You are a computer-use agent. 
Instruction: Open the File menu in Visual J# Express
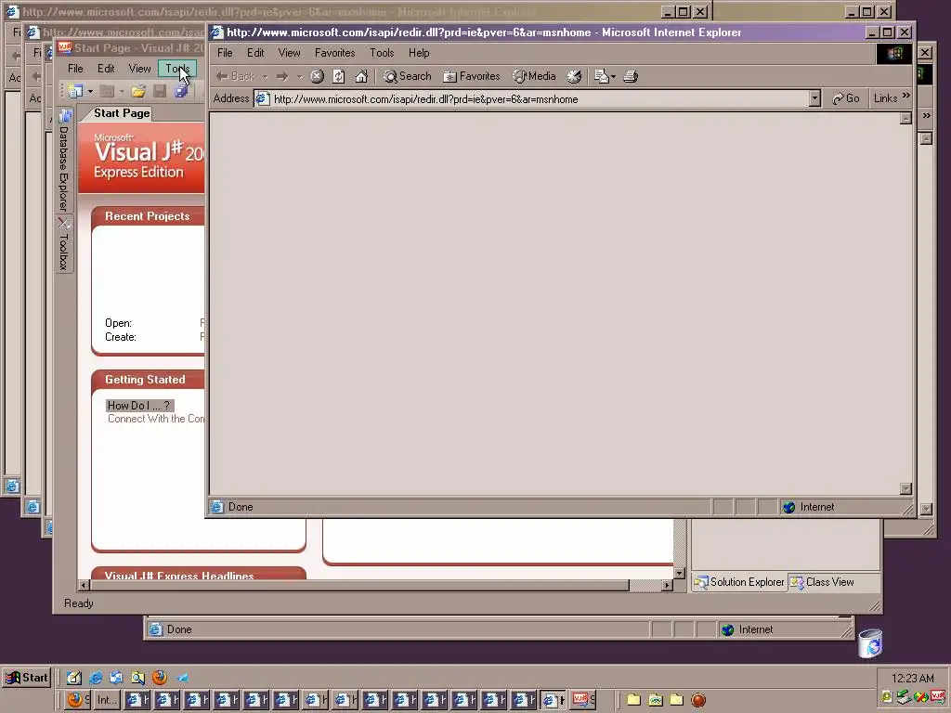pos(75,69)
